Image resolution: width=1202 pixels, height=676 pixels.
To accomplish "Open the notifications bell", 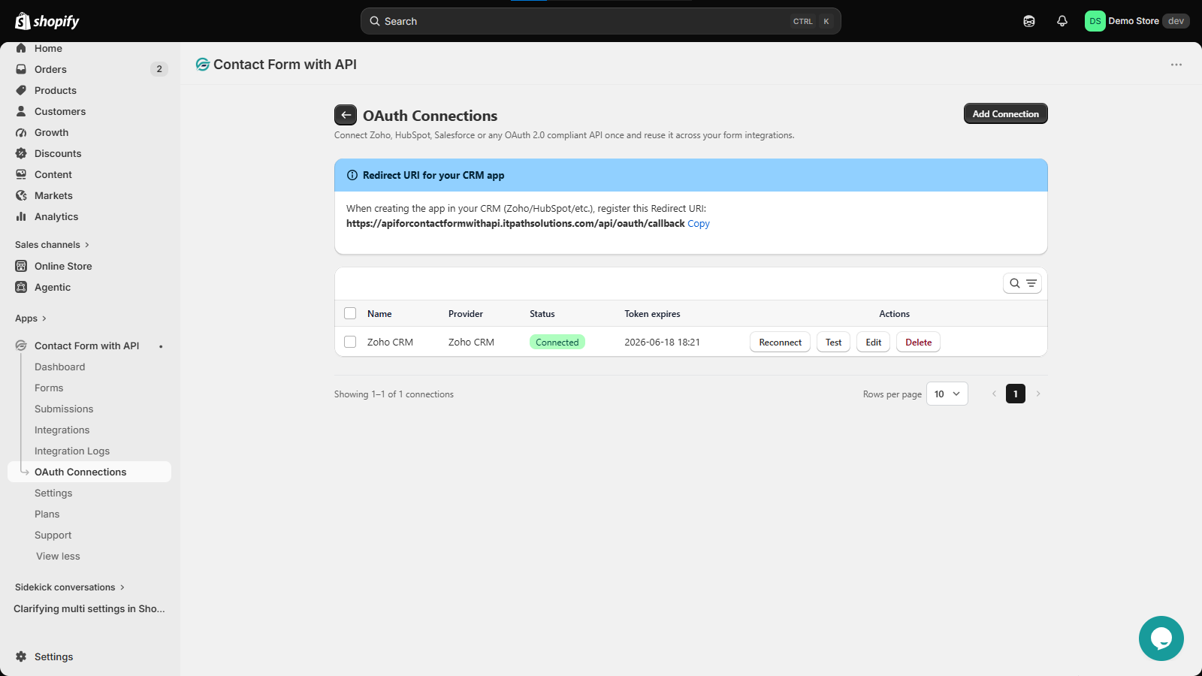I will coord(1062,21).
